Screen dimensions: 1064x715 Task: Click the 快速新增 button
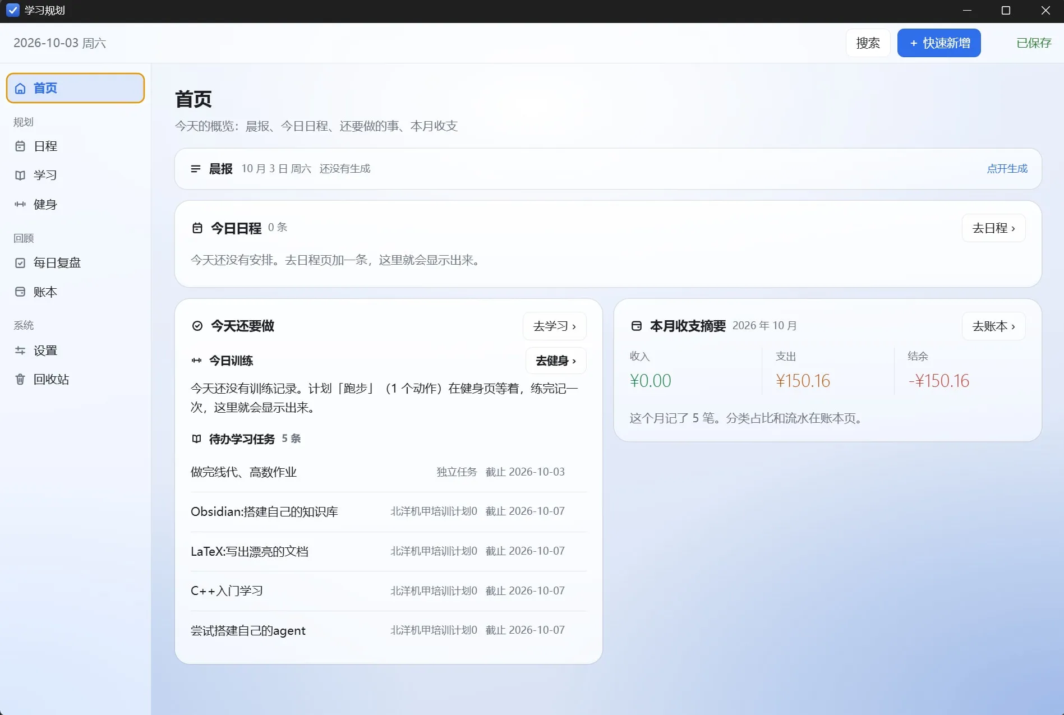[x=939, y=43]
